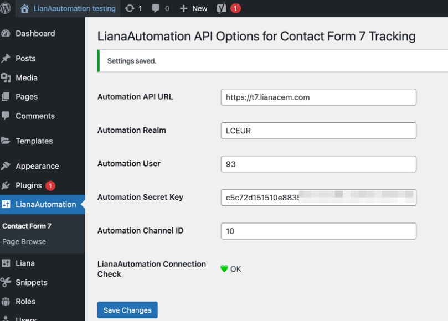Click into the Automation Secret Key field
The width and height of the screenshot is (448, 321).
pos(318,198)
